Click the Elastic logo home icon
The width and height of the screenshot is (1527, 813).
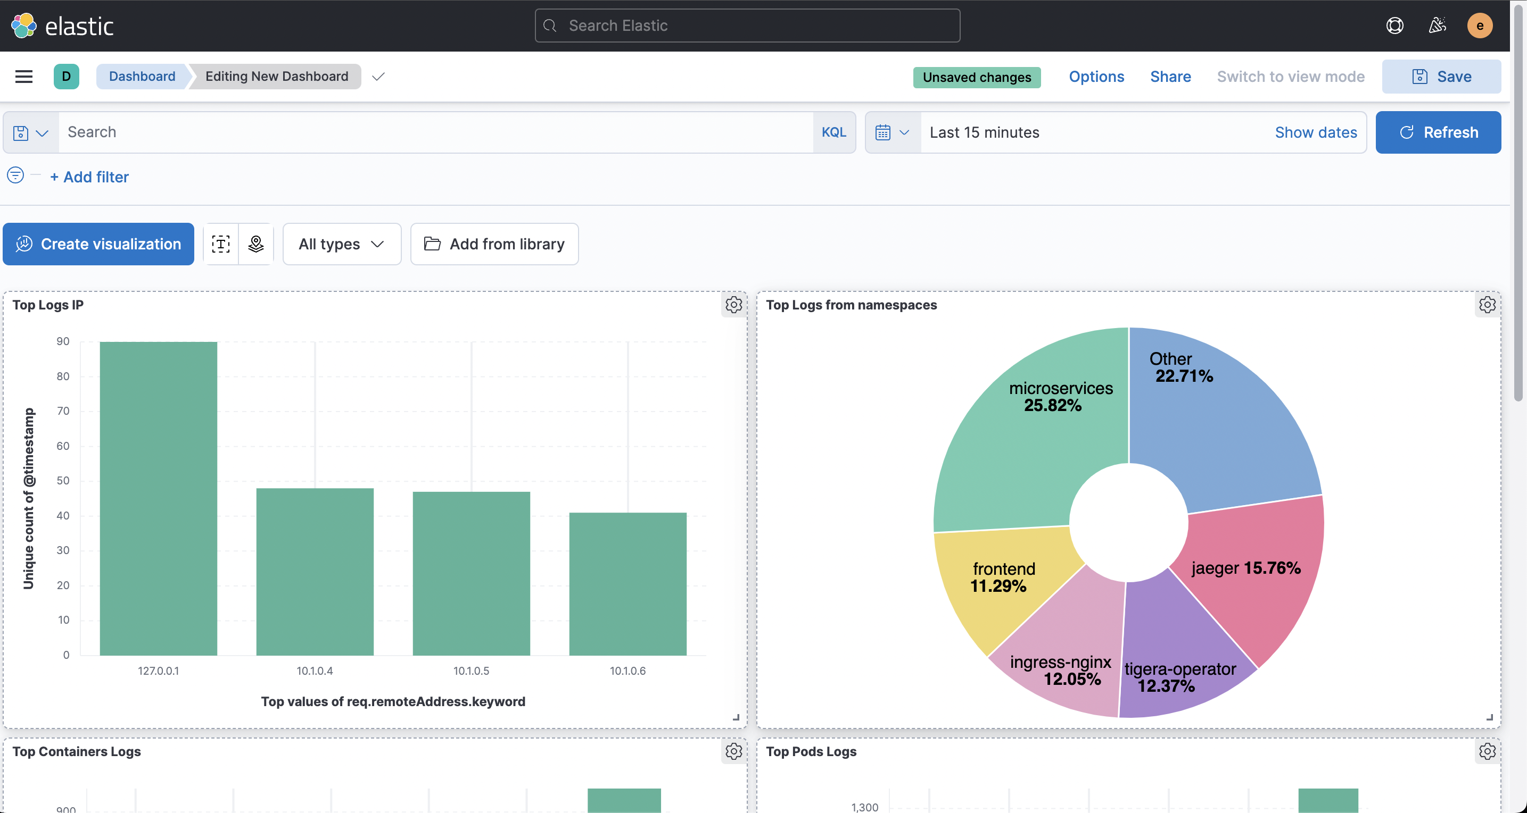(24, 26)
